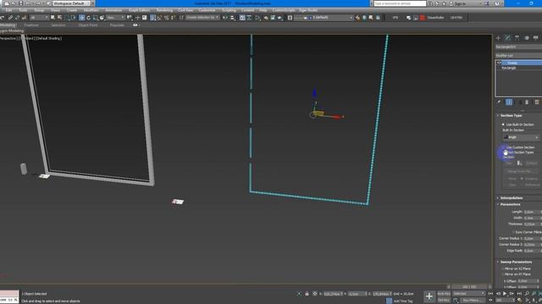Open the Graph Editors menu
Viewport: 542px width, 304px height.
[x=139, y=10]
